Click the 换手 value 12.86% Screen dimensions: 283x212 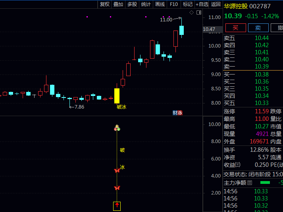pos(259,150)
